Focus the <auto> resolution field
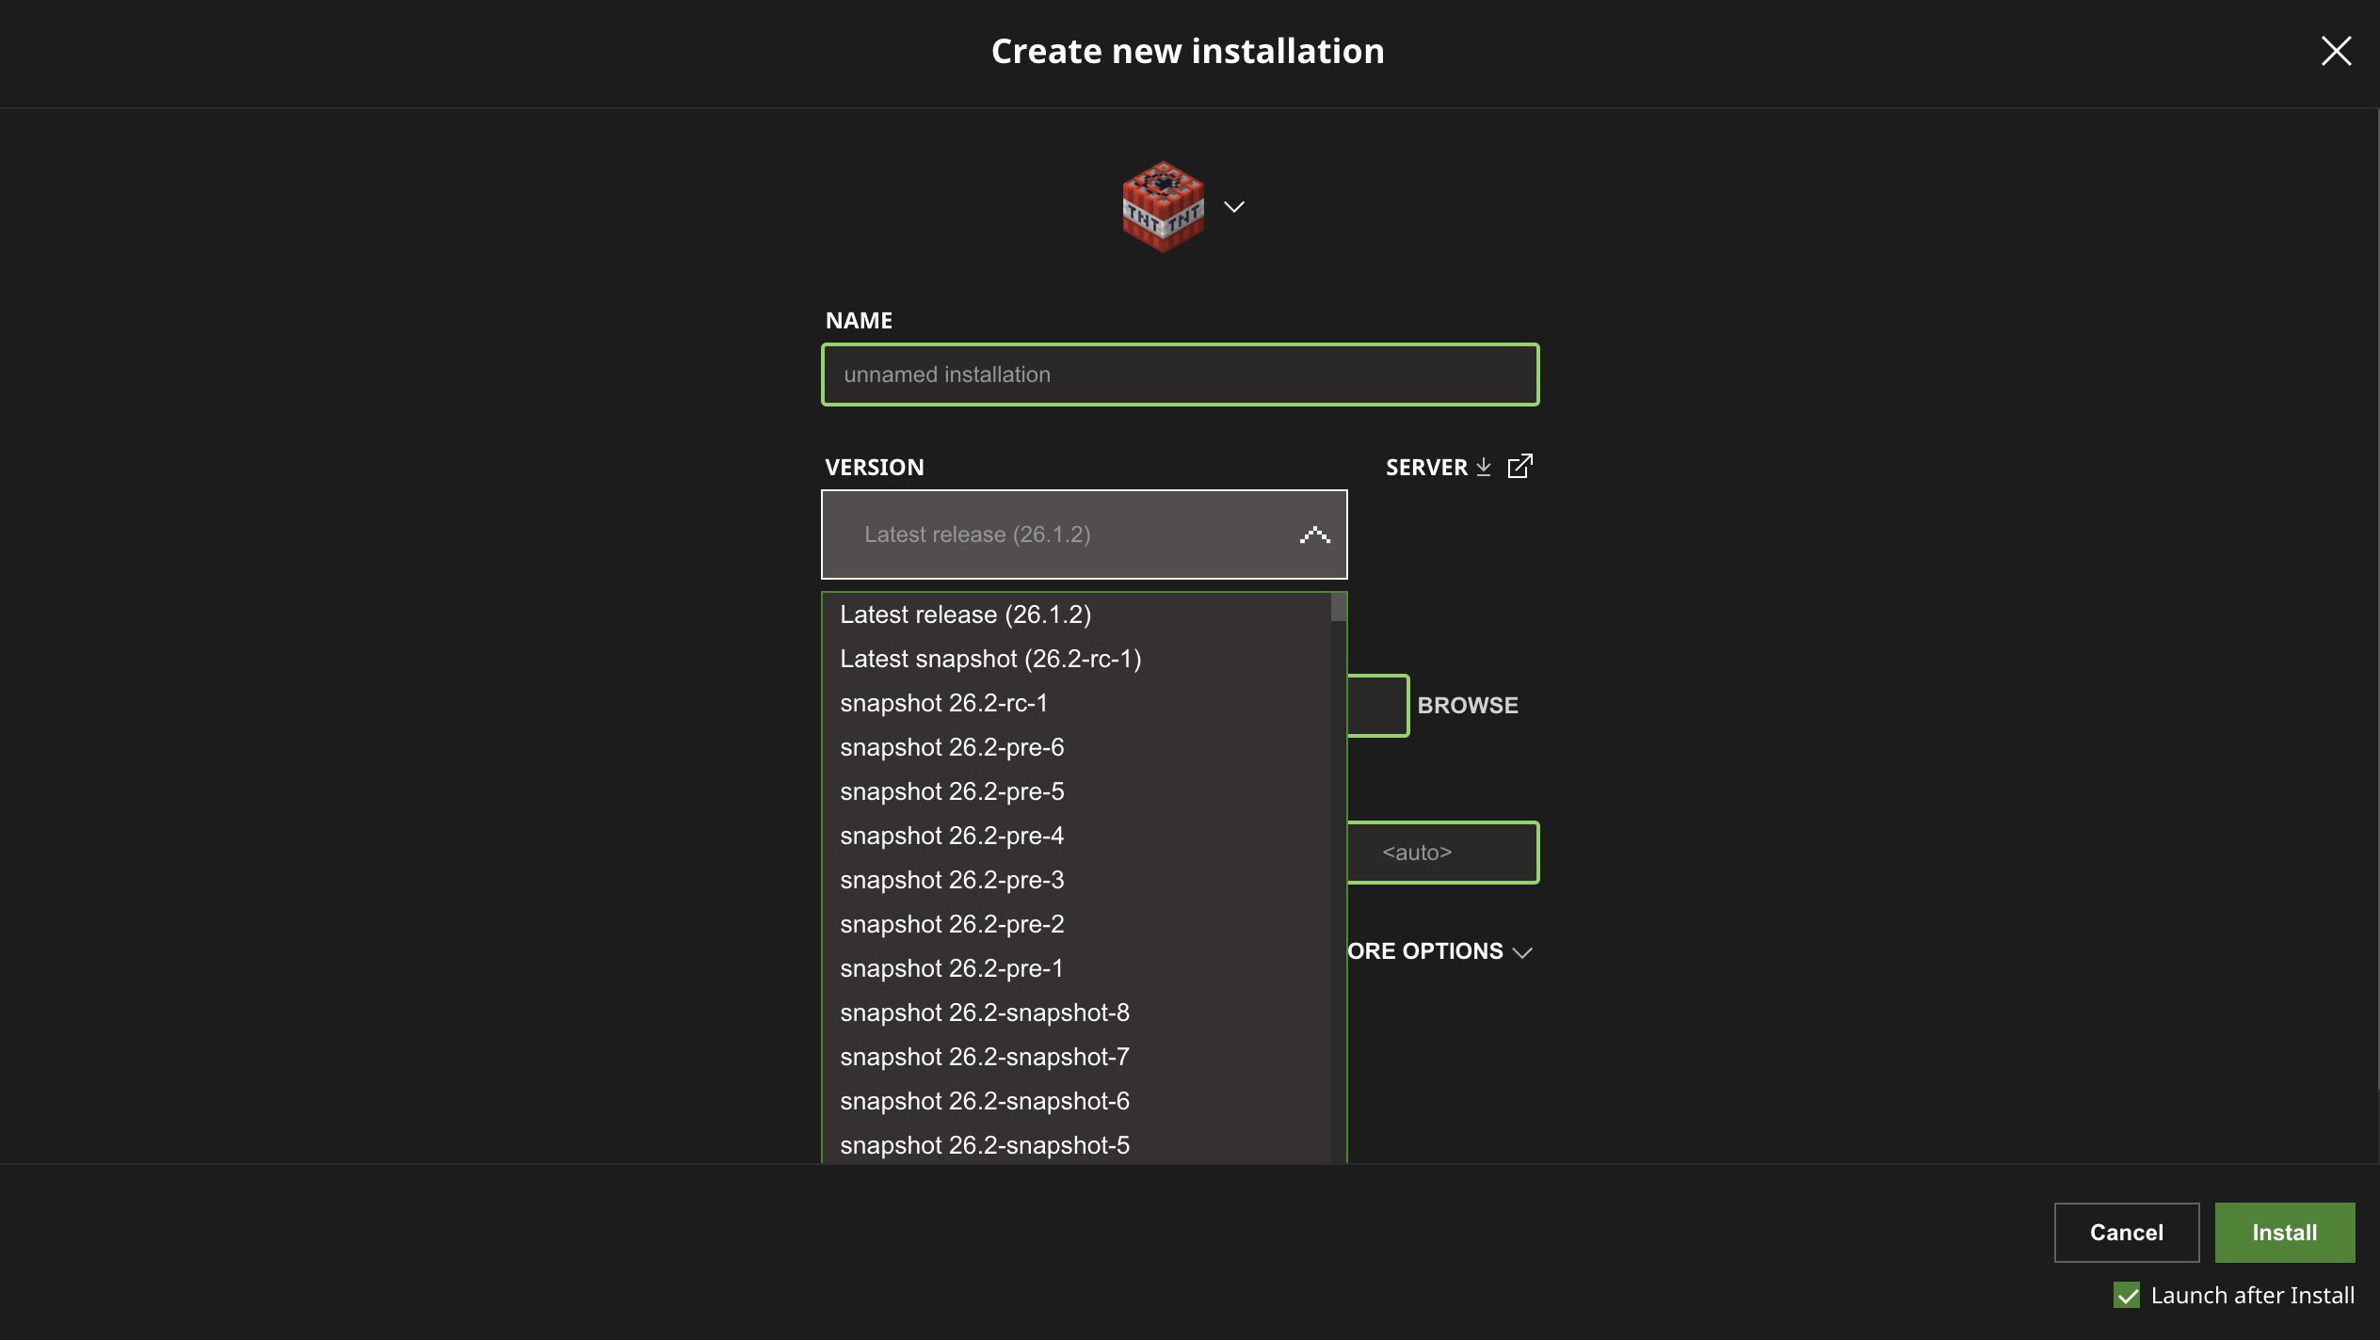Screen dimensions: 2380x1340 1443,853
